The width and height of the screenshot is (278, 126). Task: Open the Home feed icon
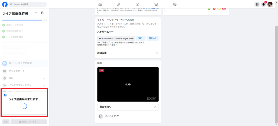(x=100, y=4)
